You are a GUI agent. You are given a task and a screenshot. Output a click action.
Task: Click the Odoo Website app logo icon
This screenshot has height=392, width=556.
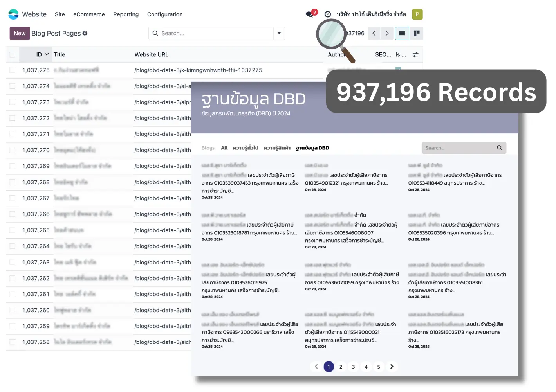(13, 14)
